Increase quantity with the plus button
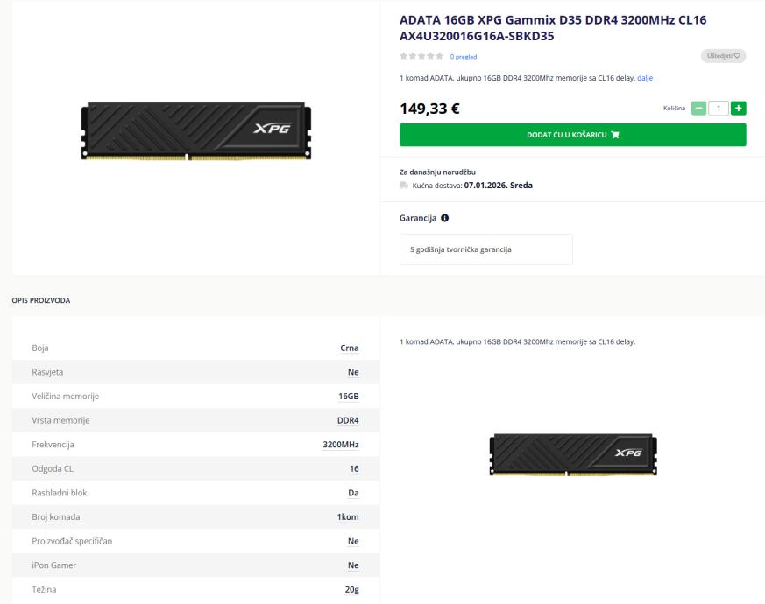765x604 pixels. (739, 109)
